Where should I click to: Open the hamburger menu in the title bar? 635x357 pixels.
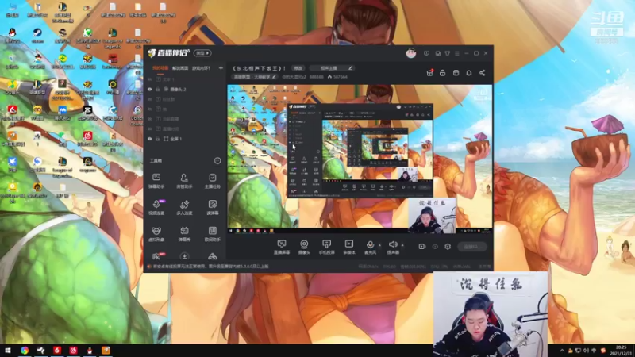pos(457,53)
